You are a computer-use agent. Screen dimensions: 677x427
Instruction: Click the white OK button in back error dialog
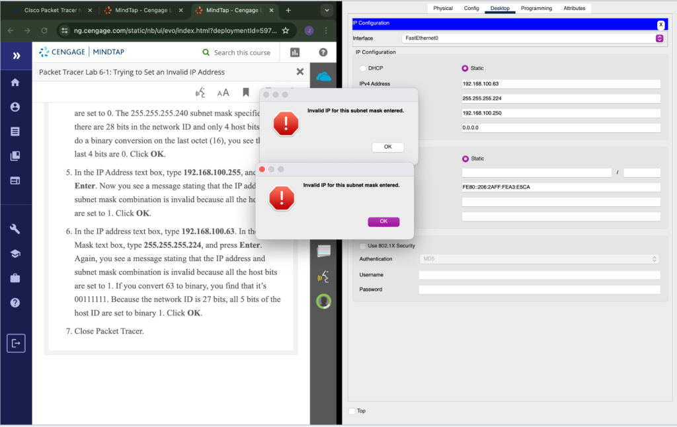click(387, 147)
